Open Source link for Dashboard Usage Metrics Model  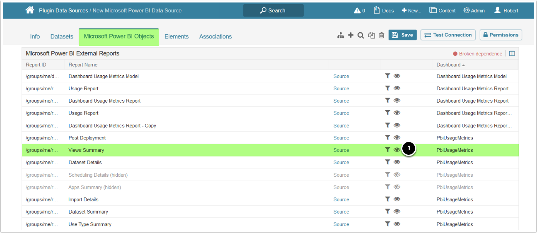click(x=341, y=76)
